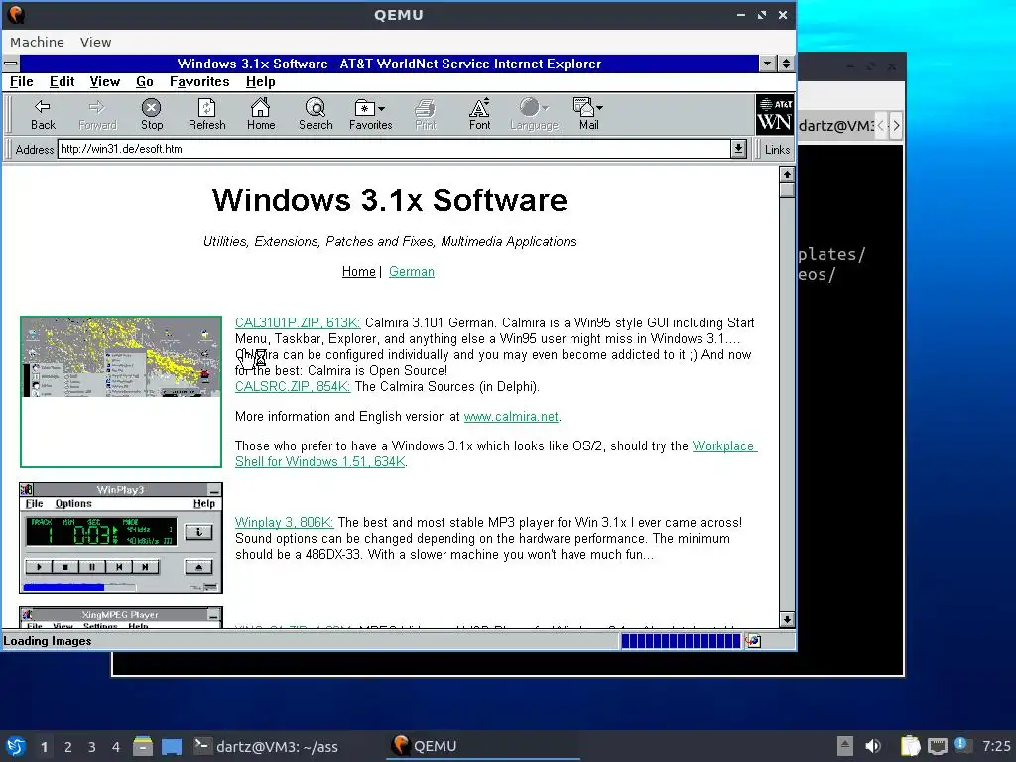The width and height of the screenshot is (1016, 762).
Task: Click the IE maximize/restore arrows button
Action: tap(786, 63)
